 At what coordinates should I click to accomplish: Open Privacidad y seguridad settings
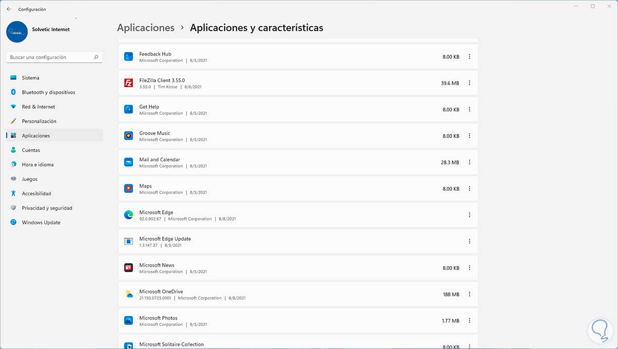click(47, 208)
